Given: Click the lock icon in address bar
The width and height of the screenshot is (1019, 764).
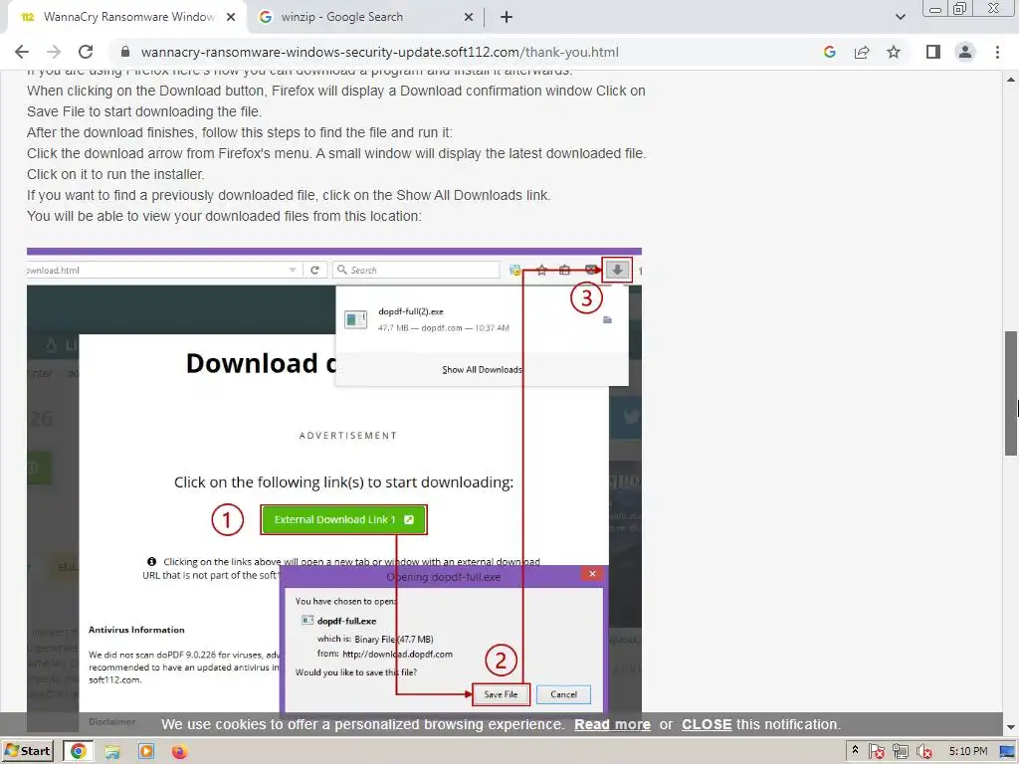Looking at the screenshot, I should coord(125,52).
